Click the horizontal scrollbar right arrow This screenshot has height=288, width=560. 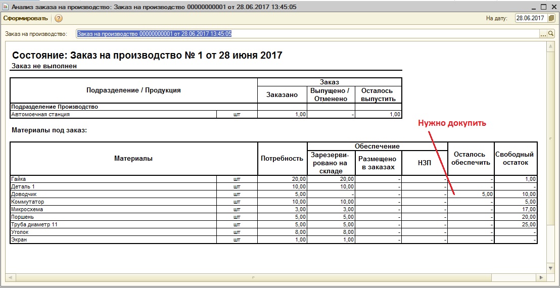pyautogui.click(x=542, y=277)
